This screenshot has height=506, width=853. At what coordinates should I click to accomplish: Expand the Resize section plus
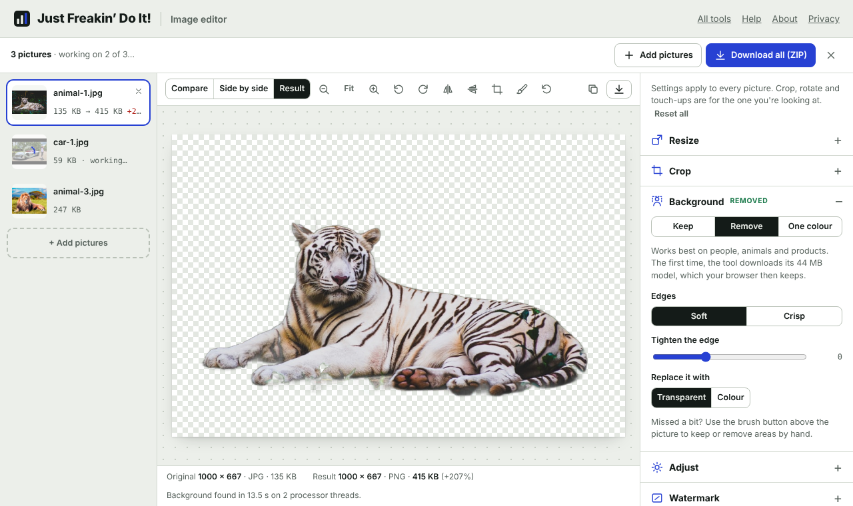[838, 140]
